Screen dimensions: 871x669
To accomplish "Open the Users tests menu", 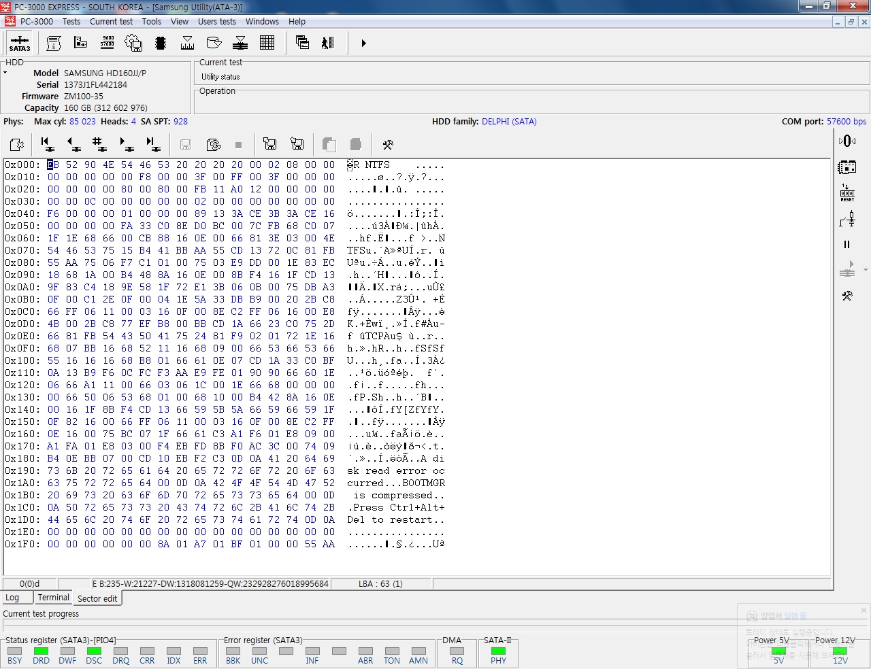I will pyautogui.click(x=217, y=21).
